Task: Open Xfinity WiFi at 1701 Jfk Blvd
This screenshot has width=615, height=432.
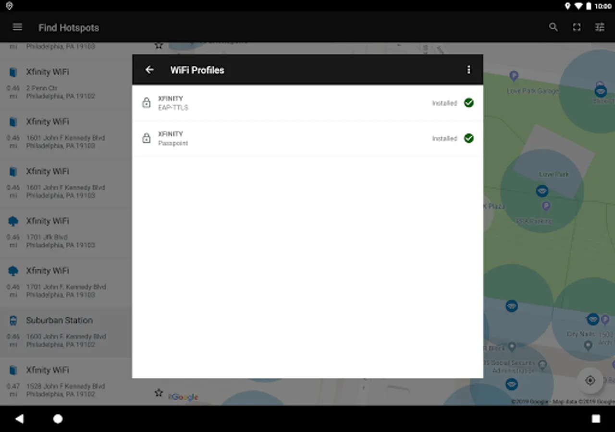Action: pos(66,233)
